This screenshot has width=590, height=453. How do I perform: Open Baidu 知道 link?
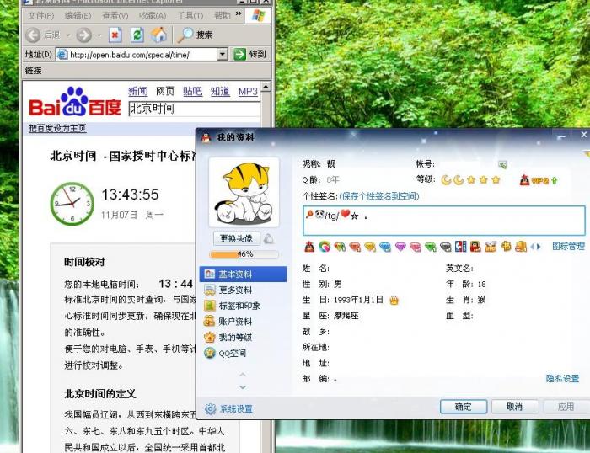pyautogui.click(x=220, y=91)
